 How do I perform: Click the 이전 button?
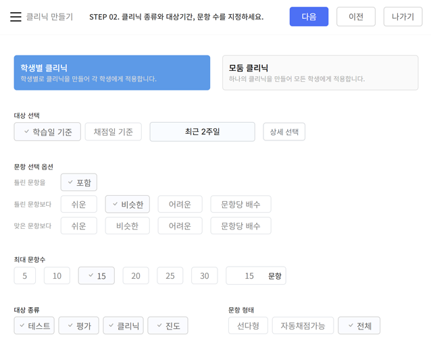pos(355,17)
